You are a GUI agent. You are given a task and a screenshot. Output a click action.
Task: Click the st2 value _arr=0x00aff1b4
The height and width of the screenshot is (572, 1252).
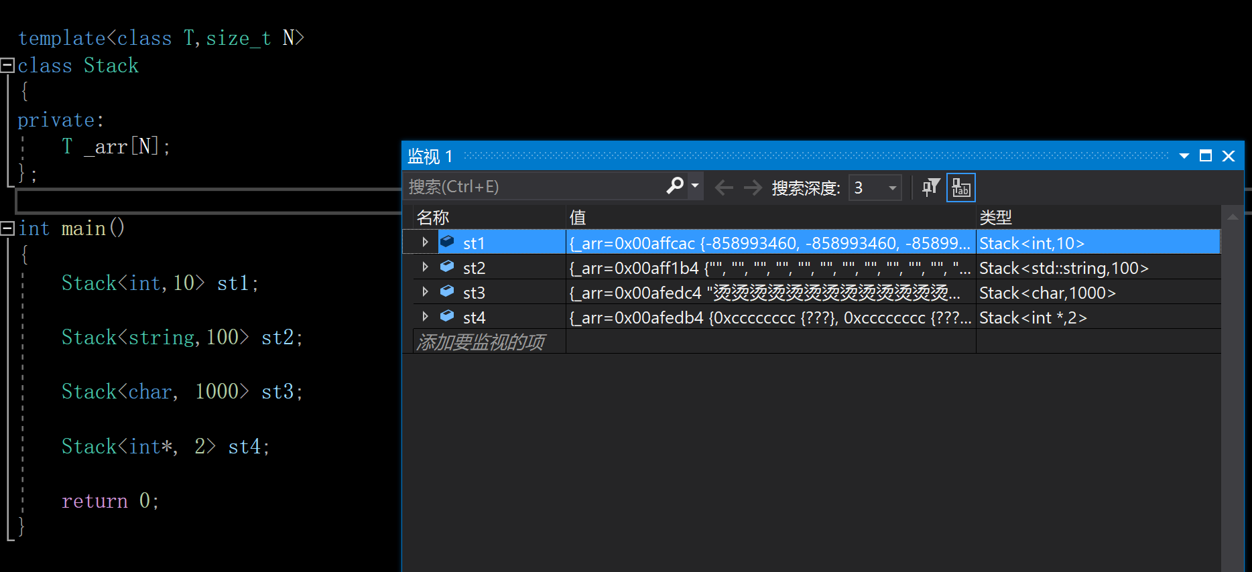(x=771, y=267)
